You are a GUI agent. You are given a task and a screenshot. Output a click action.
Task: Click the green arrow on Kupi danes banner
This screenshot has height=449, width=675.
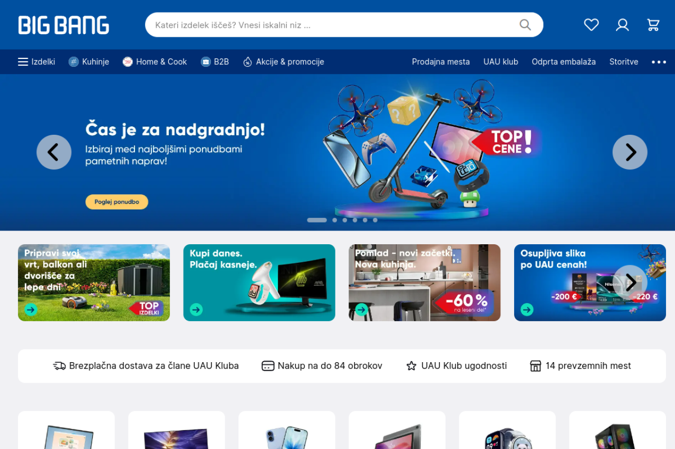pyautogui.click(x=196, y=310)
